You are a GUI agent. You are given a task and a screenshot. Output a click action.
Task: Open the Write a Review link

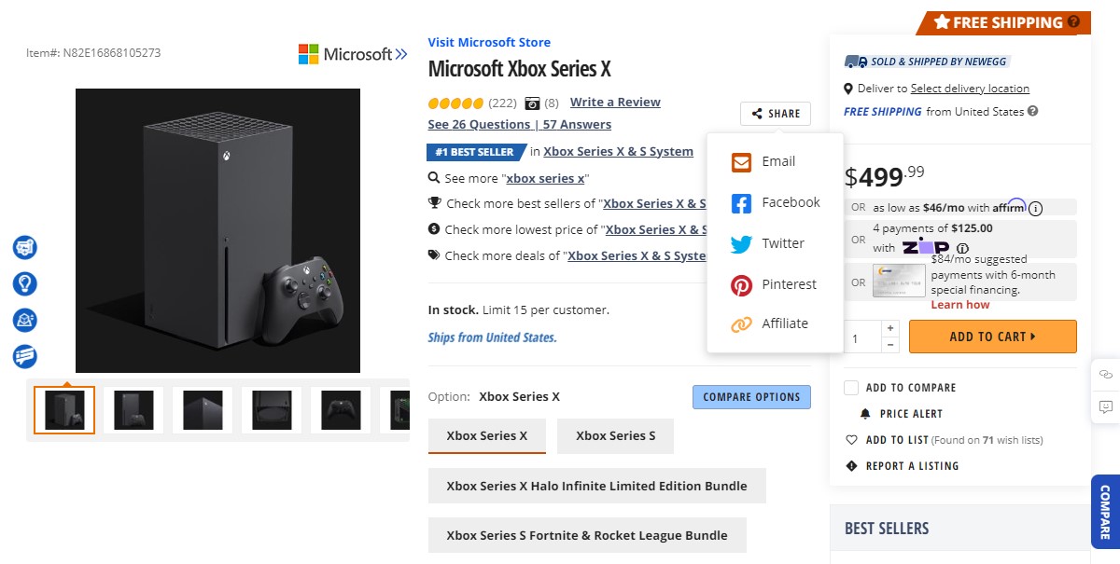[616, 102]
